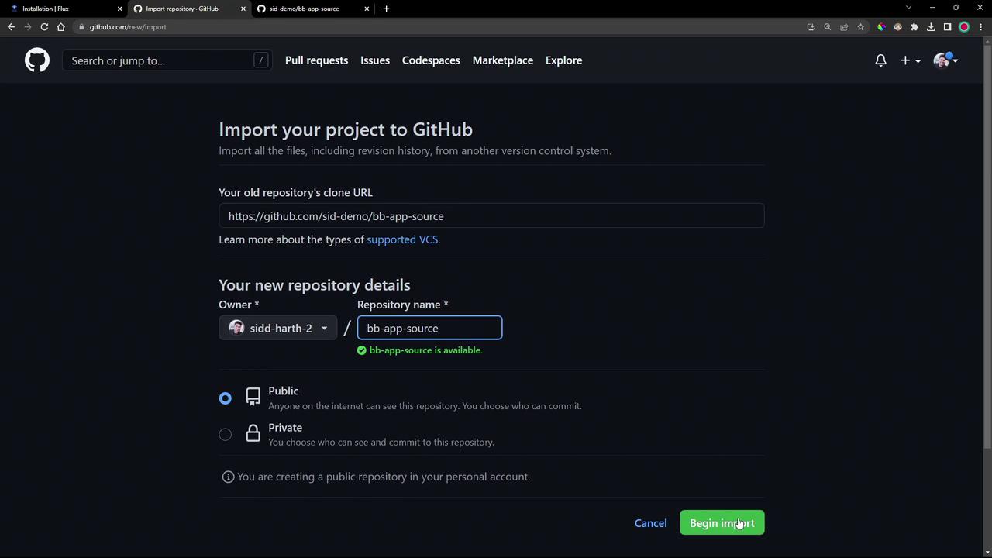The height and width of the screenshot is (558, 992).
Task: Close the Installation | Flux tab
Action: (x=119, y=9)
